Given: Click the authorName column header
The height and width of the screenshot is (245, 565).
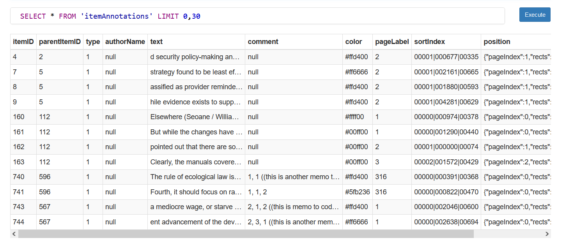Looking at the screenshot, I should point(125,42).
